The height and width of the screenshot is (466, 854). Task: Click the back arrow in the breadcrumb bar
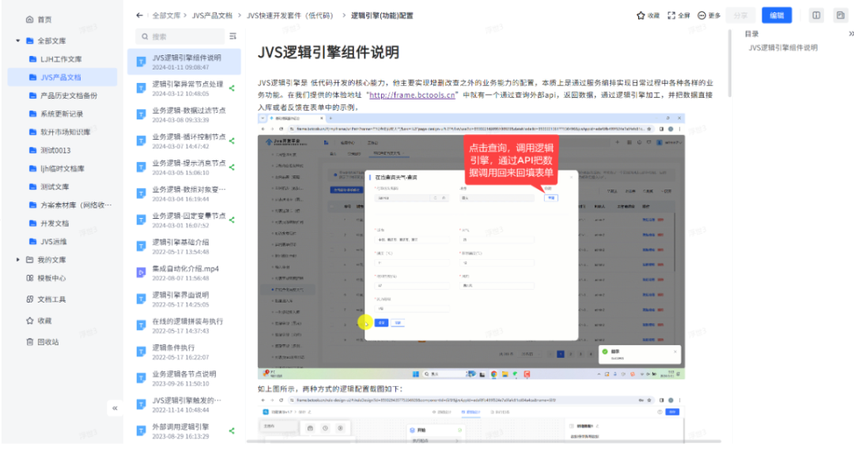(x=139, y=15)
